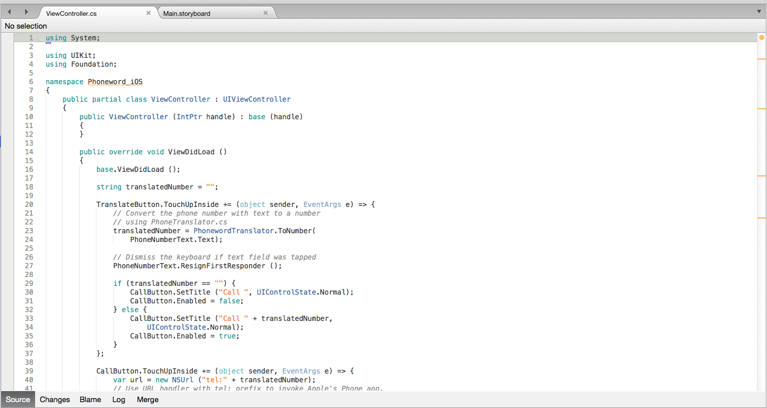Click the underlined Phoneword_iOS namespace name
Viewport: 767px width, 408px height.
coord(115,82)
